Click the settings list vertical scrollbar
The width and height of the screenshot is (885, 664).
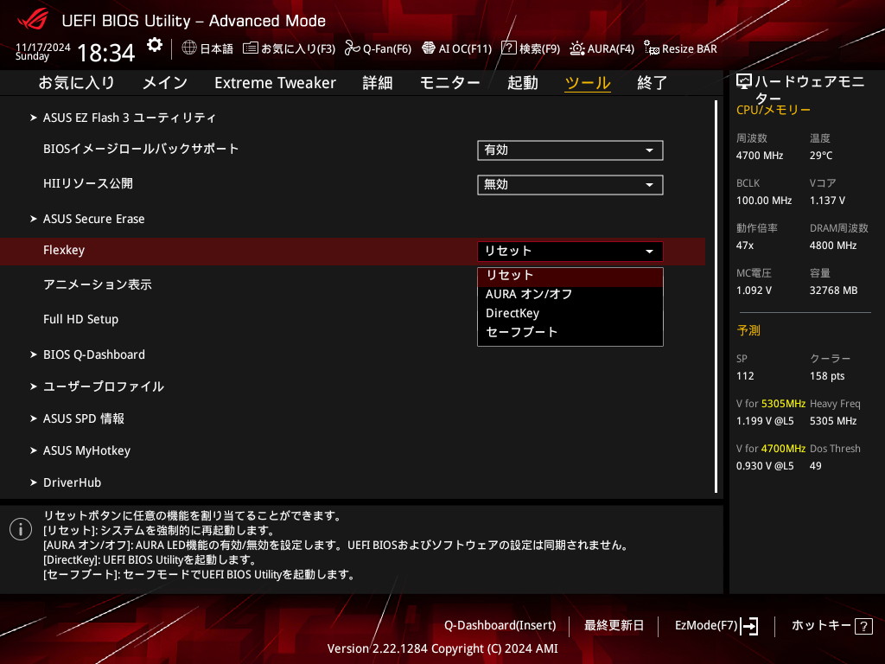716,297
